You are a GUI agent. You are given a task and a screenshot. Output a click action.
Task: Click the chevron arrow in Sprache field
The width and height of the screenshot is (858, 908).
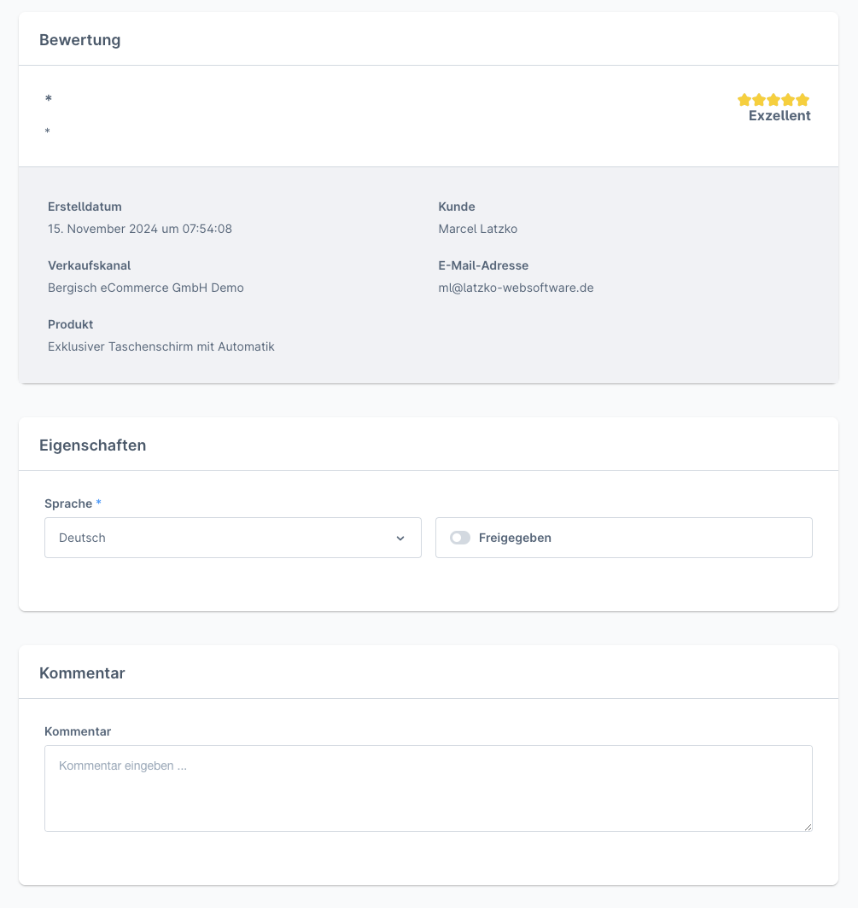[400, 538]
